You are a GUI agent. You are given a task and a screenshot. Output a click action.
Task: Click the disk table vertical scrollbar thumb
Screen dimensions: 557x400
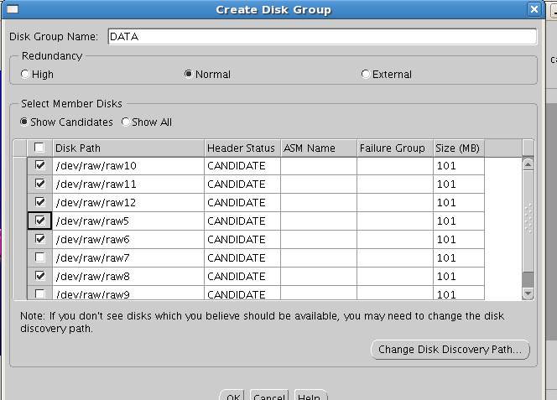(x=528, y=221)
